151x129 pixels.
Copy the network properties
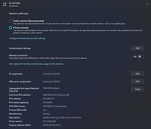point(137,89)
